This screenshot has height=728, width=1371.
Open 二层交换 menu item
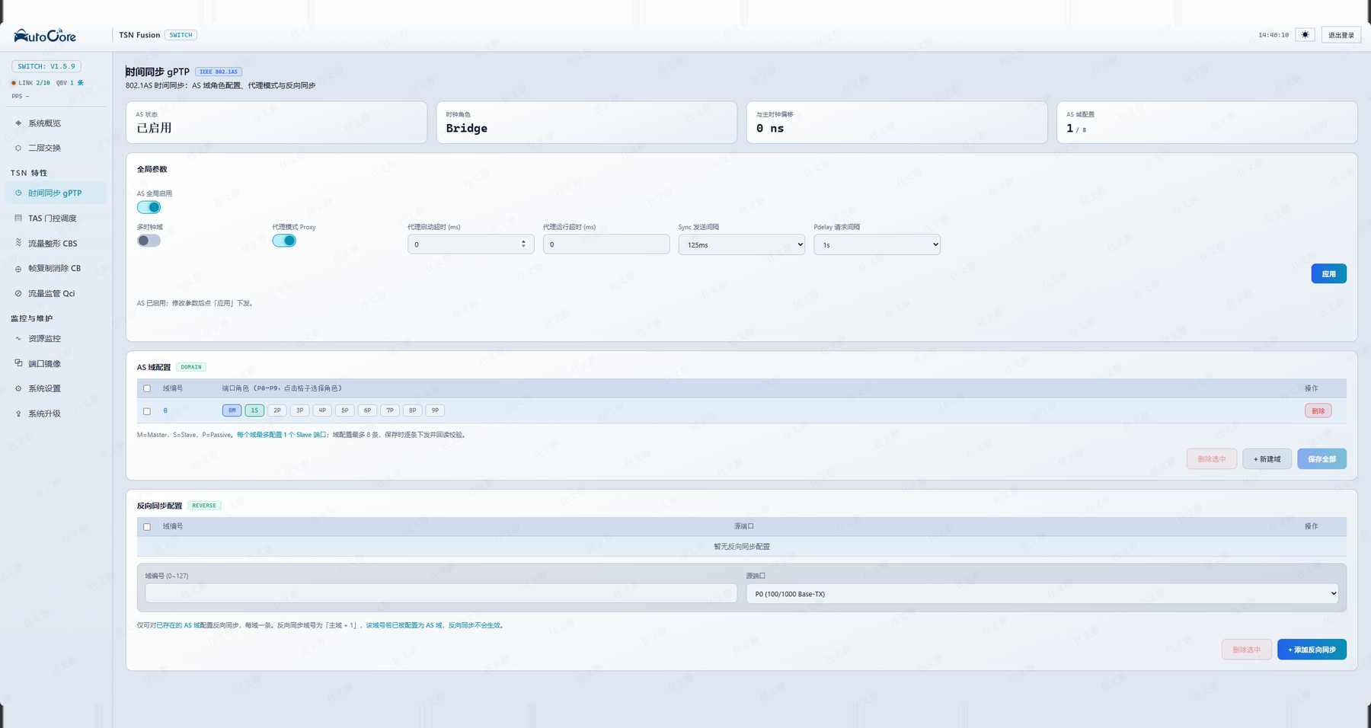[x=56, y=148]
